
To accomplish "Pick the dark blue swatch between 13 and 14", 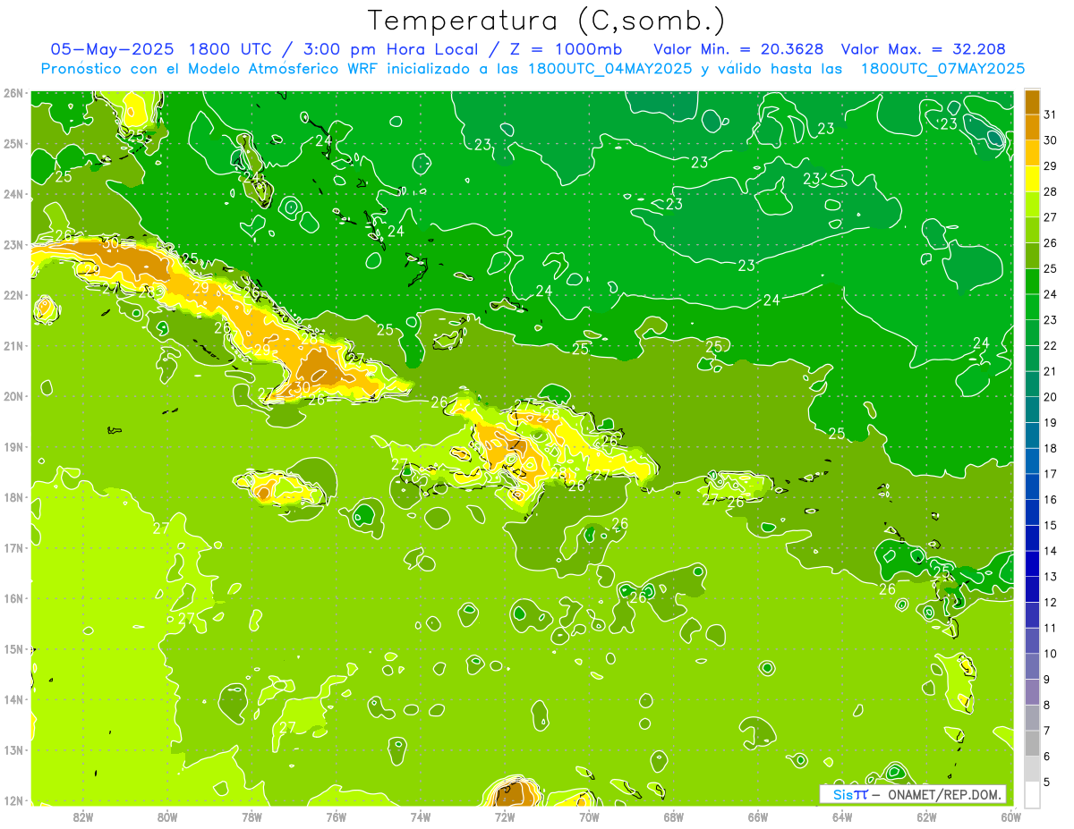I will point(1032,563).
